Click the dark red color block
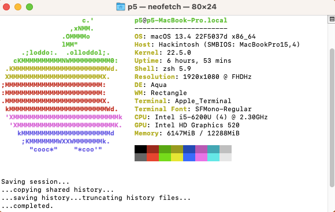The height and width of the screenshot is (212, 335). (x=152, y=149)
